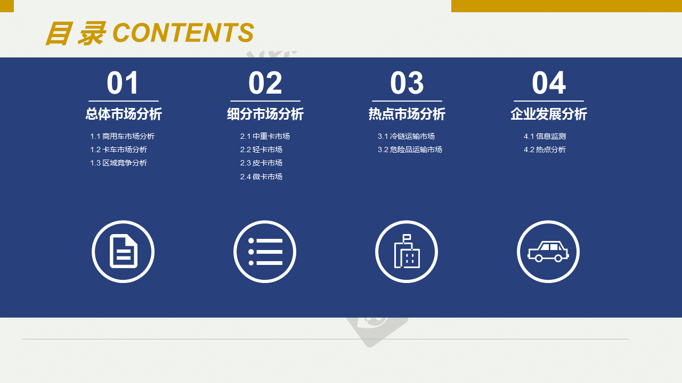Image resolution: width=682 pixels, height=383 pixels.
Task: Click item 4.2 热点分析
Action: [x=545, y=149]
